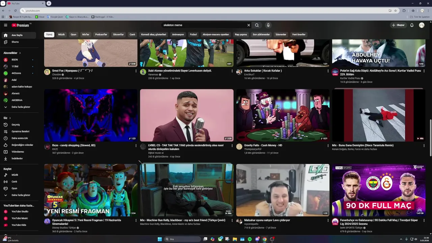Open Spotify from the taskbar
Image resolution: width=432 pixels, height=243 pixels.
coord(250,239)
